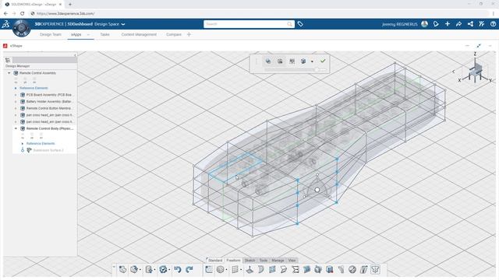Click the tag icon next to search
The width and height of the screenshot is (499, 280).
(x=300, y=24)
